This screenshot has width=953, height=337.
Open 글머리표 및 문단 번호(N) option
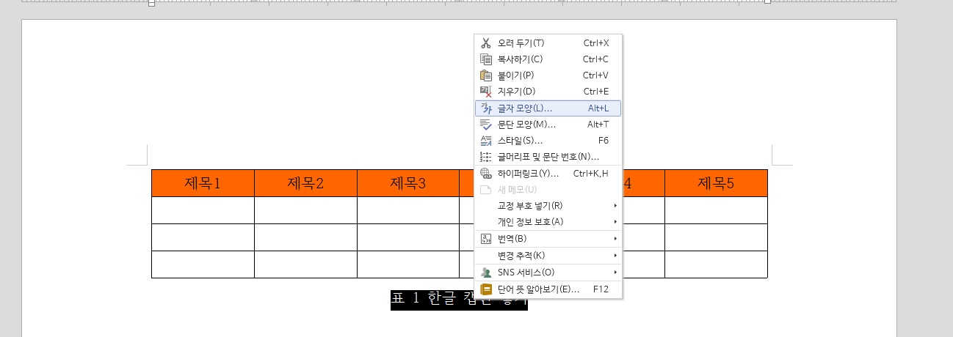point(548,157)
